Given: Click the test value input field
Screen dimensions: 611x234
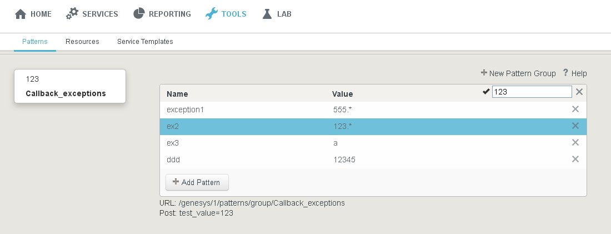Looking at the screenshot, I should pos(532,92).
